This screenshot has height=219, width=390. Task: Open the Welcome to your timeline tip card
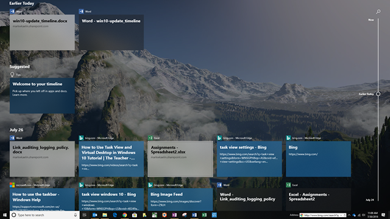click(42, 96)
